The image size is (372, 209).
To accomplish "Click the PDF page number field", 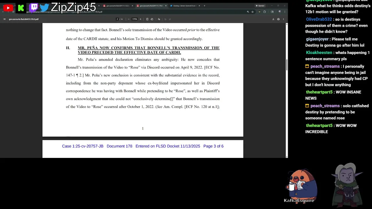I will click(x=117, y=19).
